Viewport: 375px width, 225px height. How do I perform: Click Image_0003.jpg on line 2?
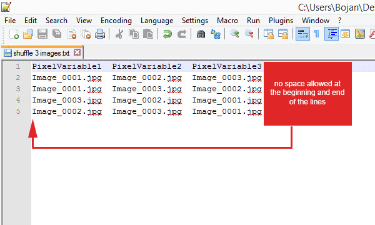[x=227, y=77]
